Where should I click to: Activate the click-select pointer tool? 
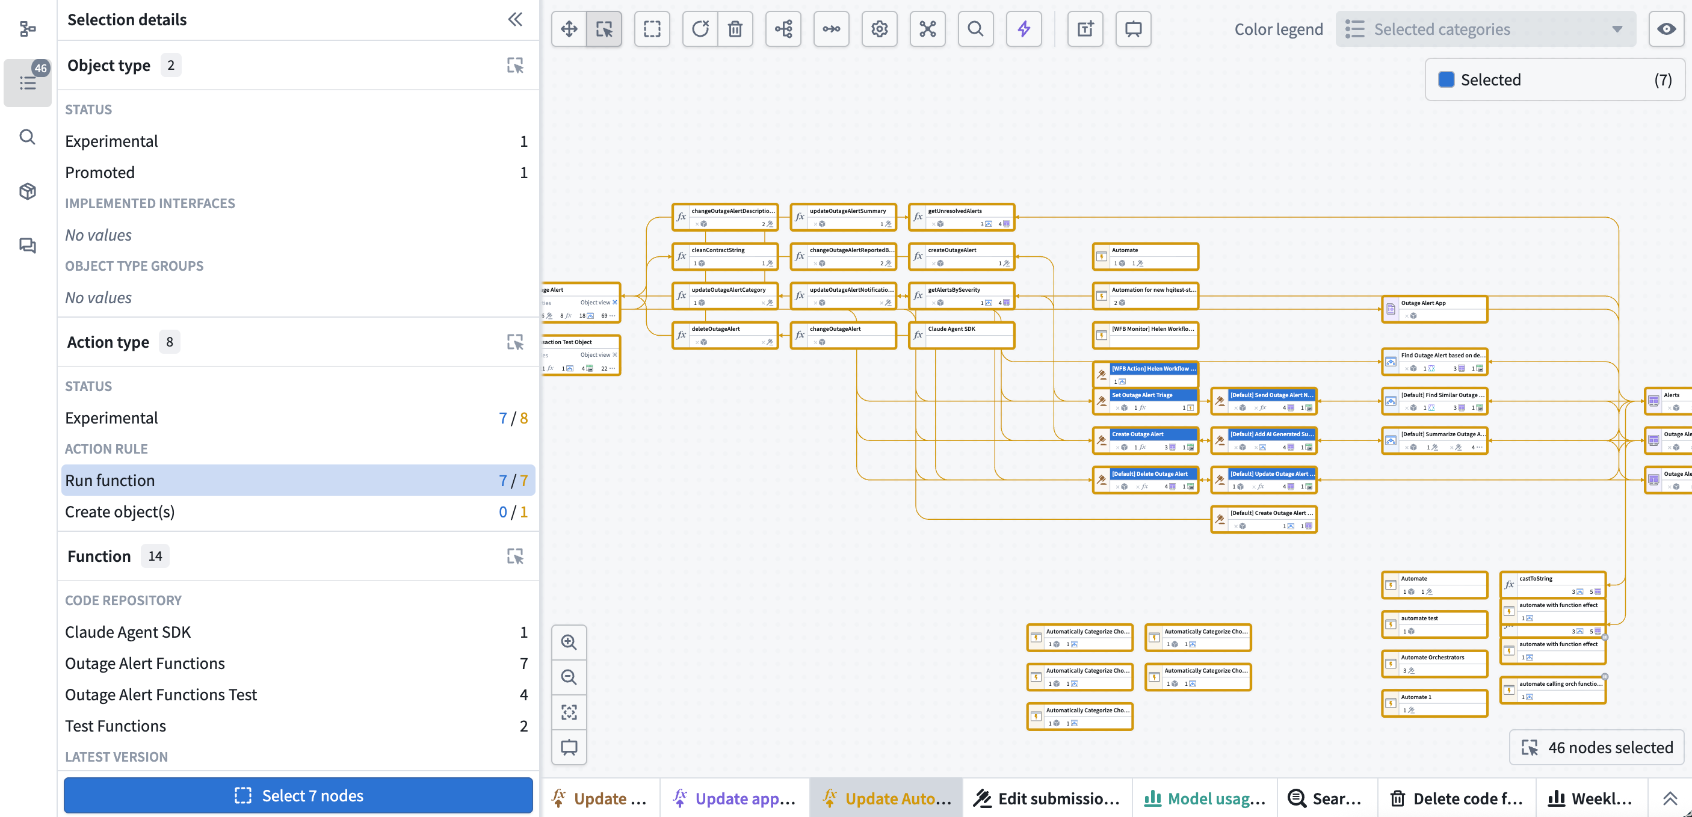click(604, 29)
